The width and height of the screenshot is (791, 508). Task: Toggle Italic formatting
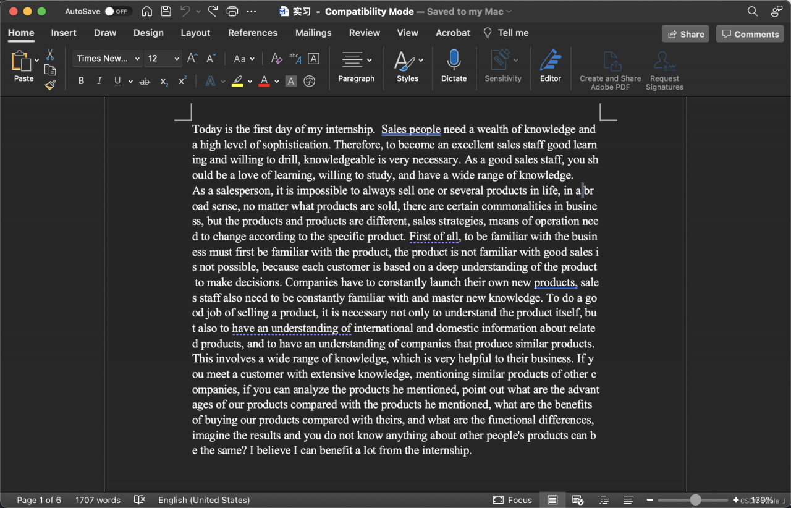click(99, 81)
